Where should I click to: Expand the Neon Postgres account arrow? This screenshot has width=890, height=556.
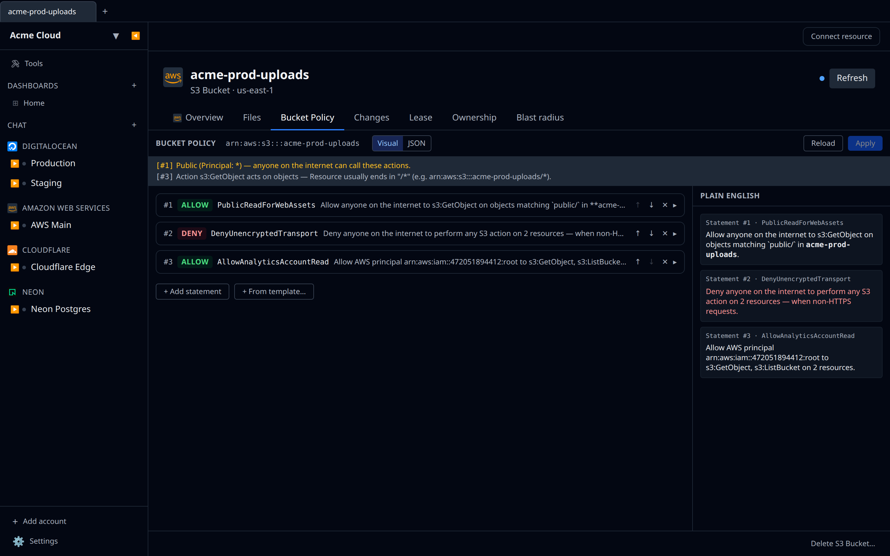point(15,309)
